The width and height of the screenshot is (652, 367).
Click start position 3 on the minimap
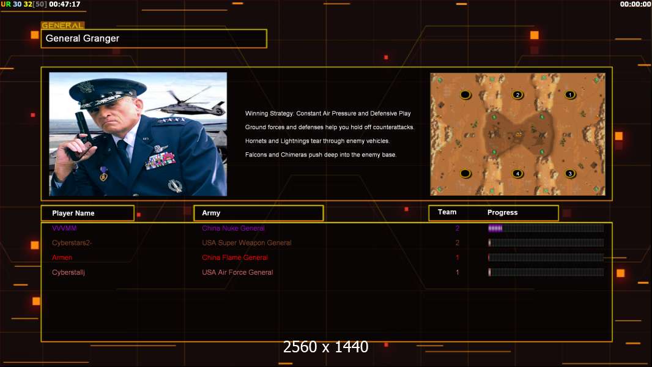[569, 174]
